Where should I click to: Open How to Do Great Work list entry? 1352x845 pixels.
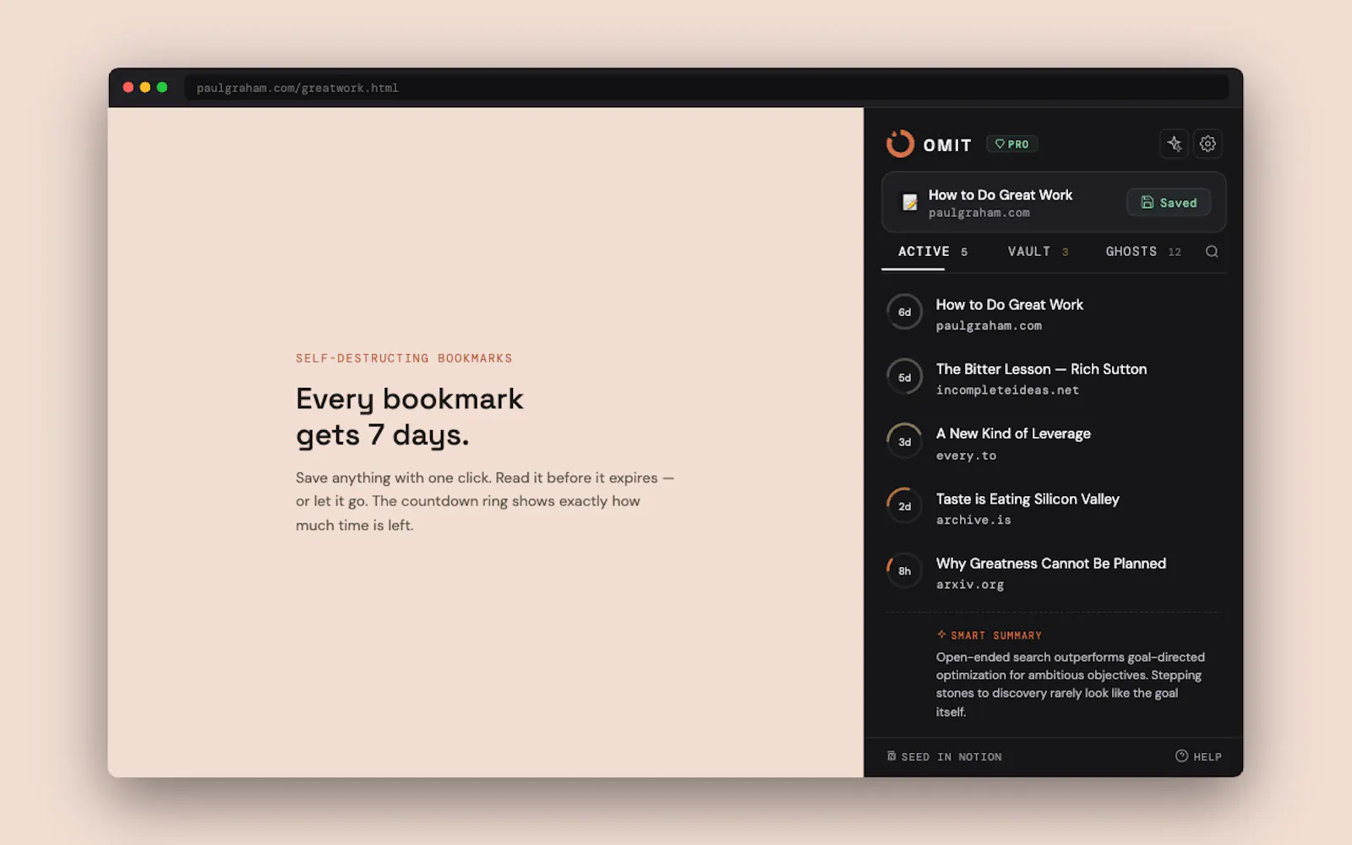point(1054,313)
